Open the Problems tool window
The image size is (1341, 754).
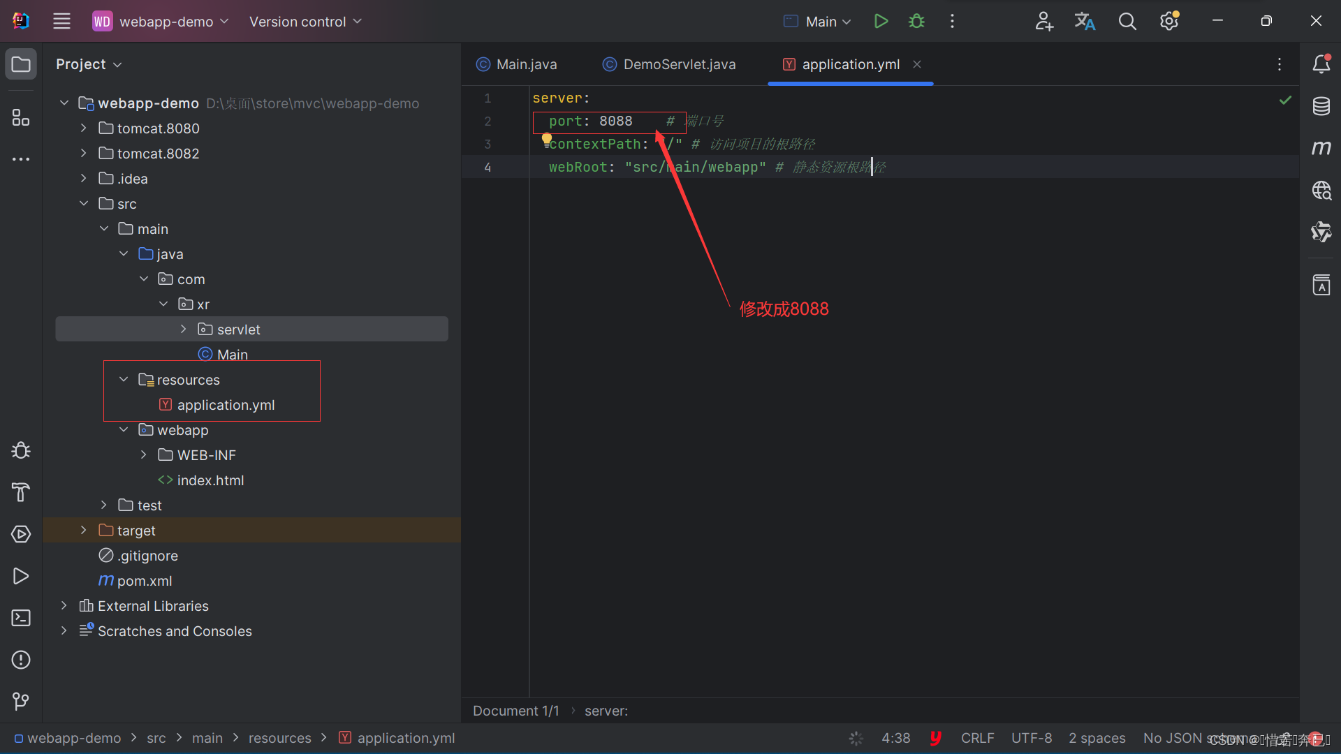[x=21, y=660]
